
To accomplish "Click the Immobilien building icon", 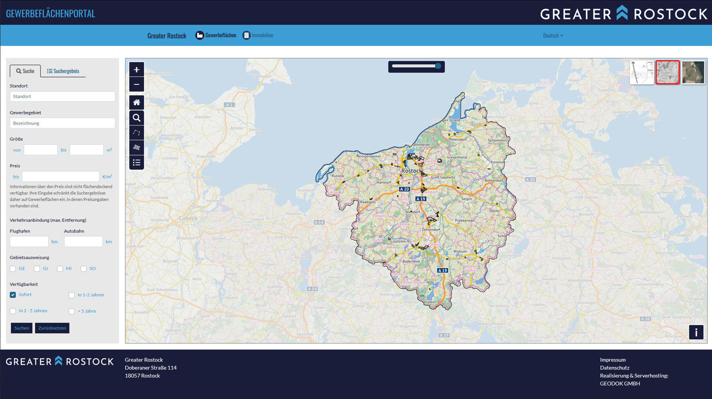I will point(246,35).
